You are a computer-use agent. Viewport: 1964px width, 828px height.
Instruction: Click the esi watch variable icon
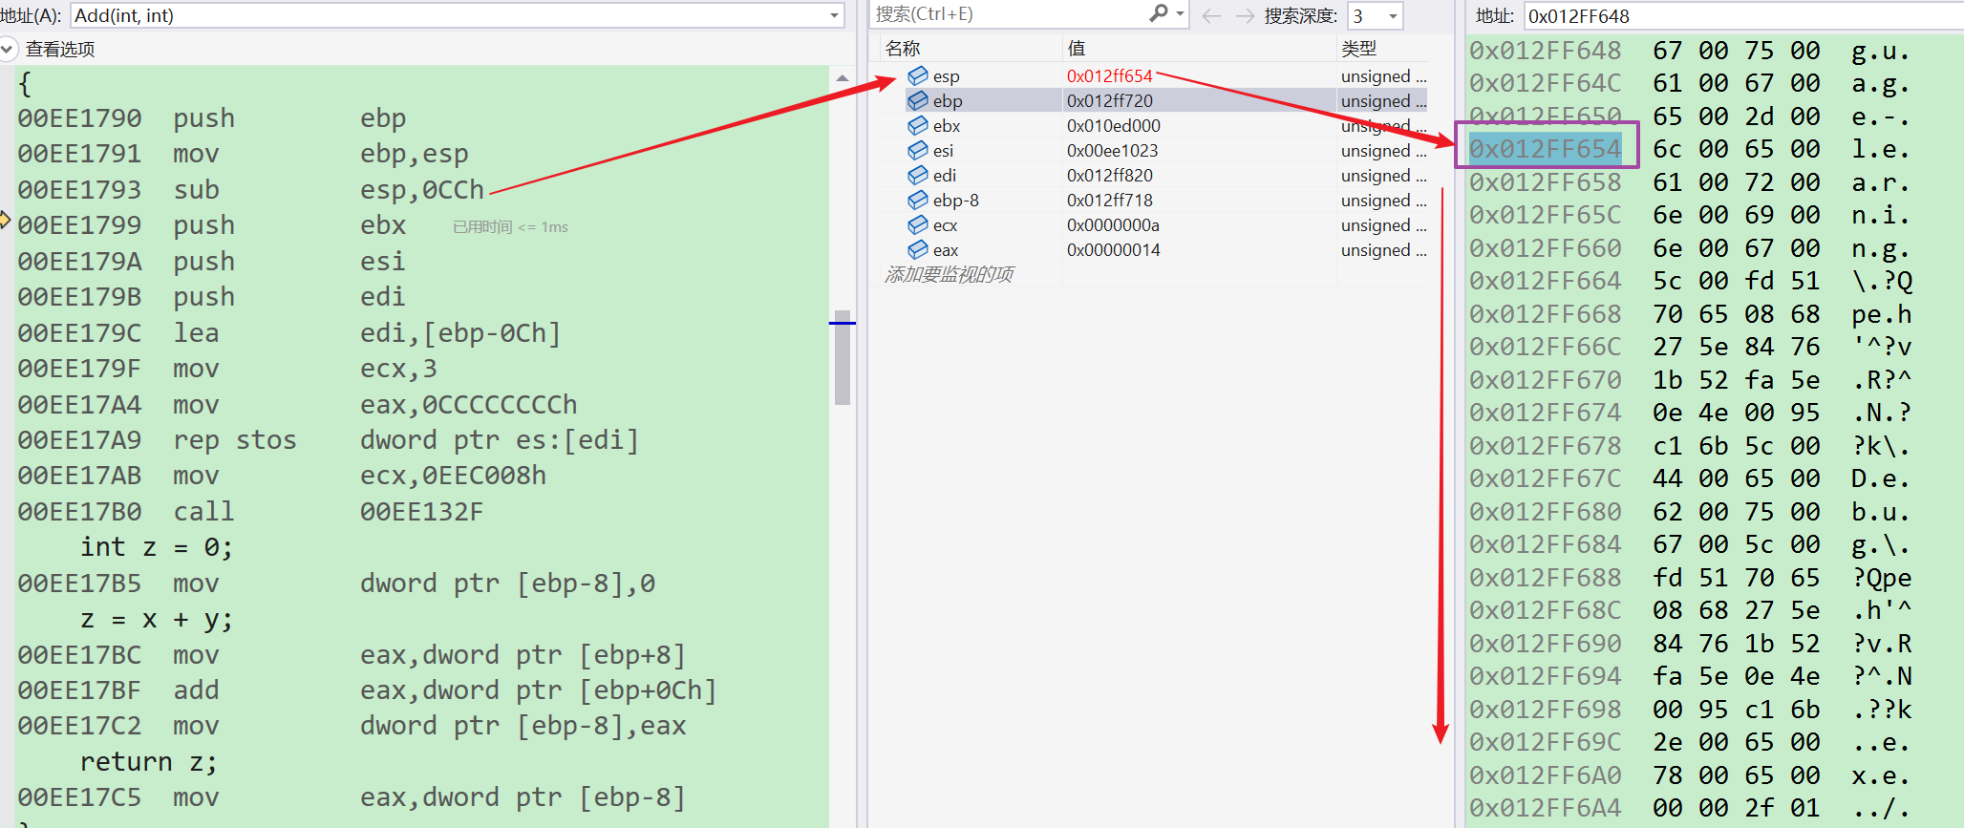tap(918, 150)
